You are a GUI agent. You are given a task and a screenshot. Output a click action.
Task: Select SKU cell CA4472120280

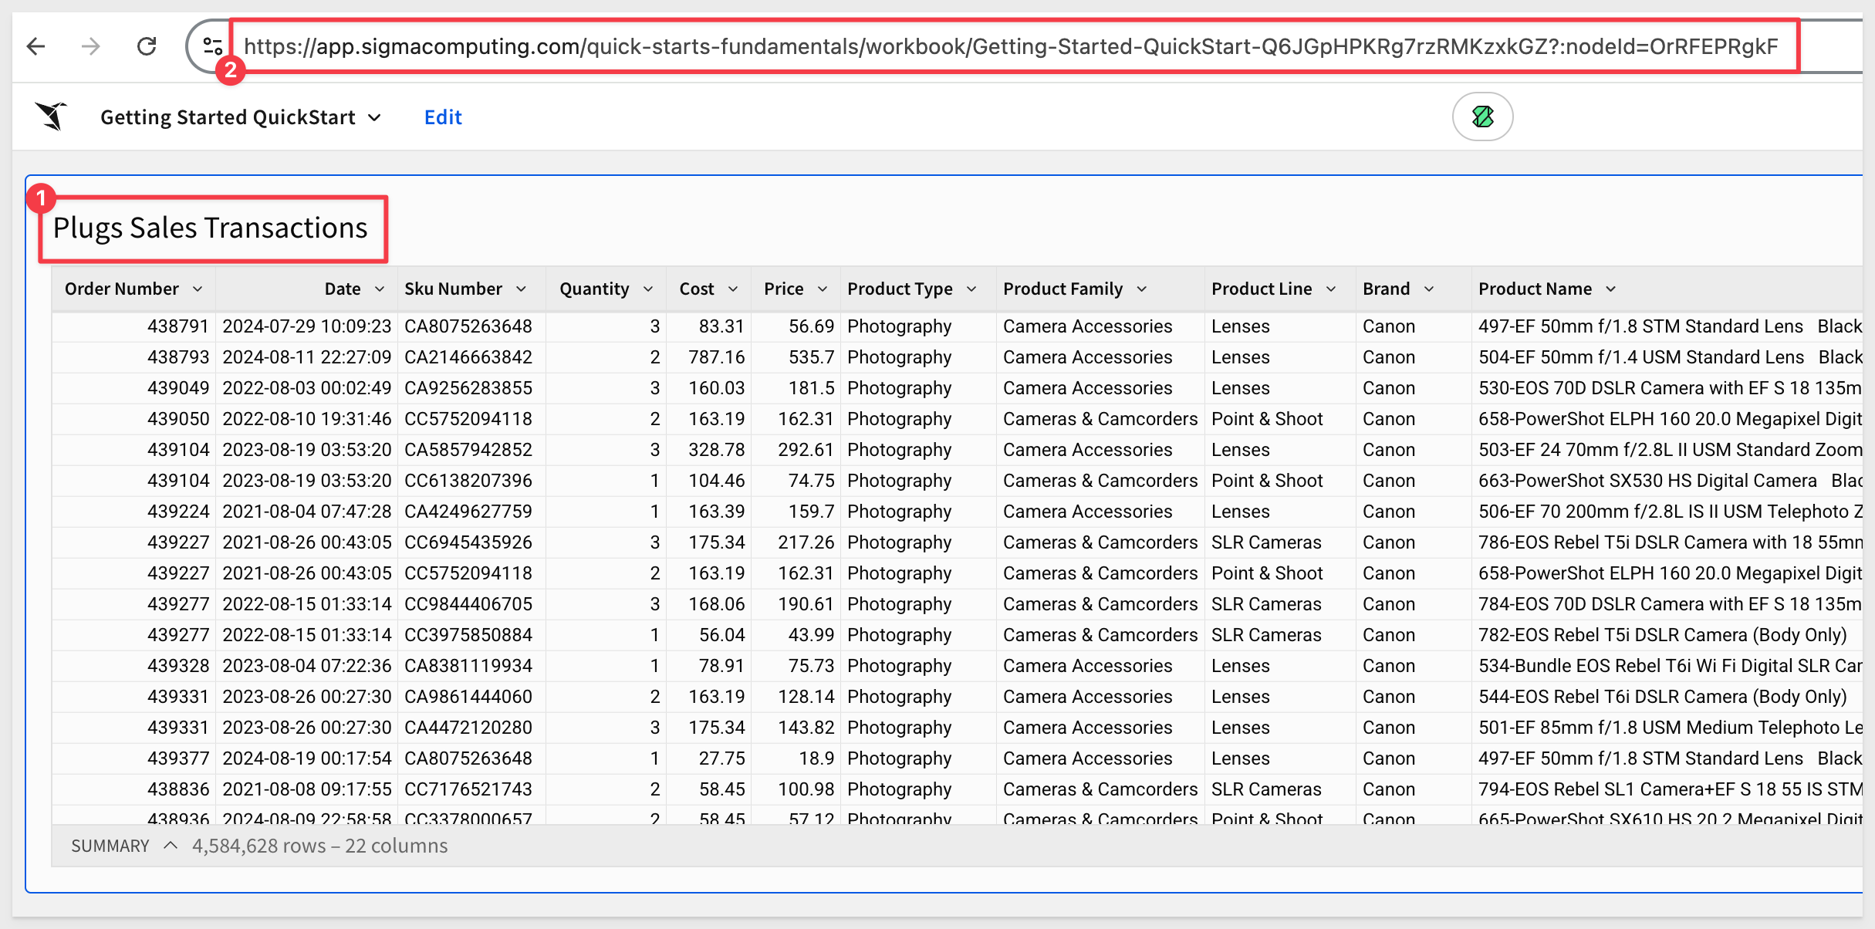pyautogui.click(x=468, y=728)
